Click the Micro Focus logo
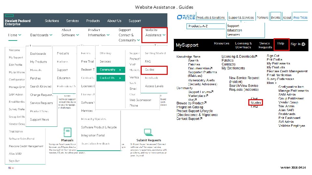The width and height of the screenshot is (312, 175). pos(186,17)
